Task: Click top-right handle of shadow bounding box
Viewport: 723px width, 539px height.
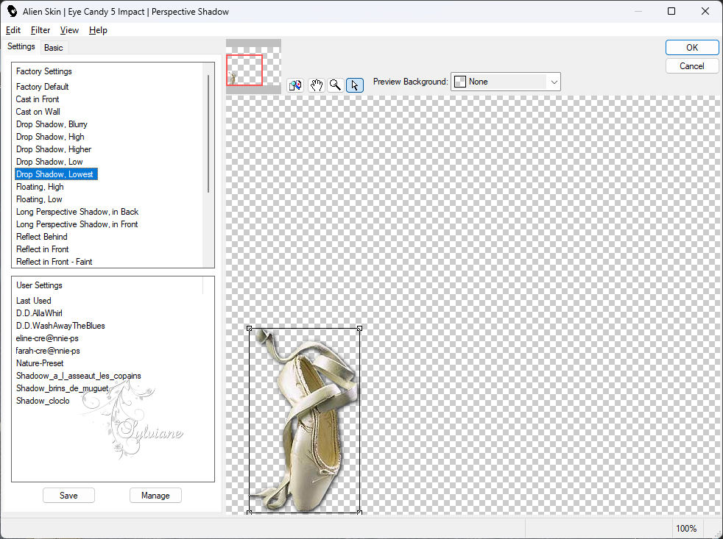Action: point(359,329)
